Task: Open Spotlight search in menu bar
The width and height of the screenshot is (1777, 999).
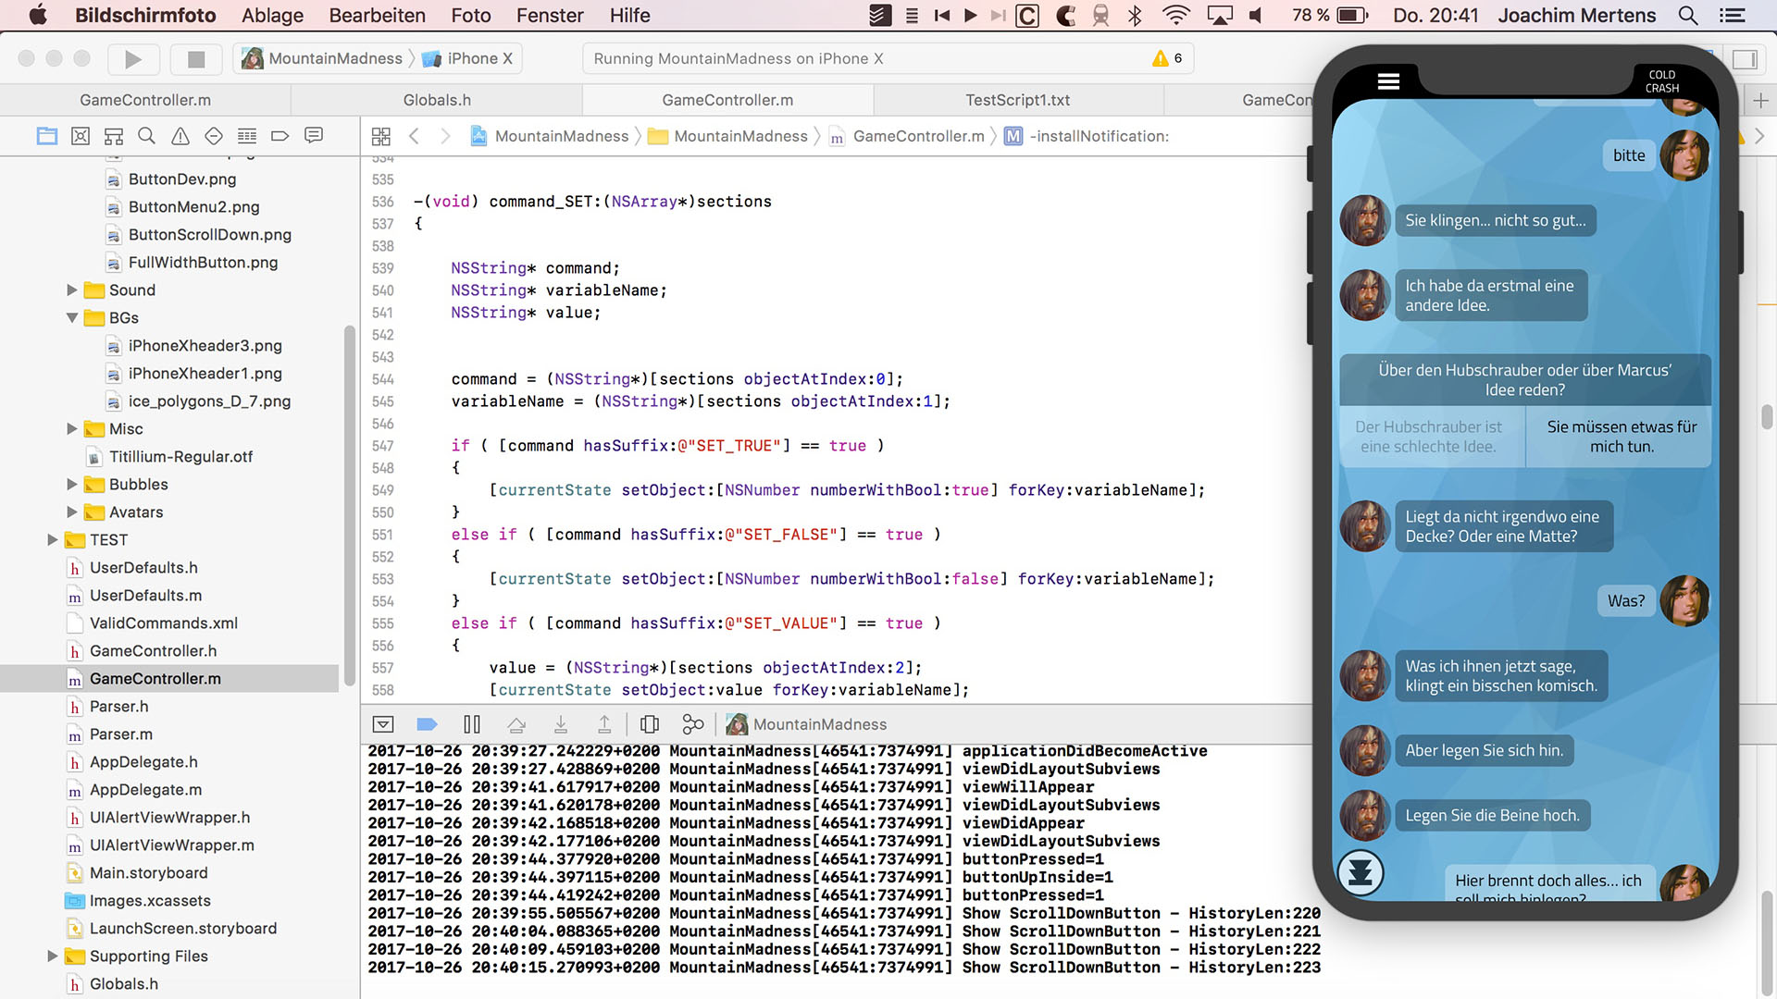Action: pos(1688,16)
